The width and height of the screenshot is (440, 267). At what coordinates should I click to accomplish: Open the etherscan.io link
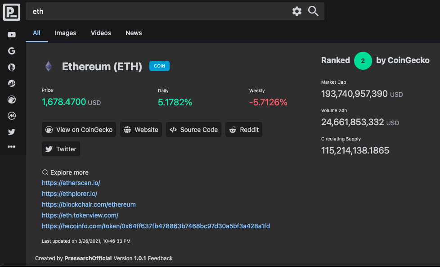click(71, 183)
